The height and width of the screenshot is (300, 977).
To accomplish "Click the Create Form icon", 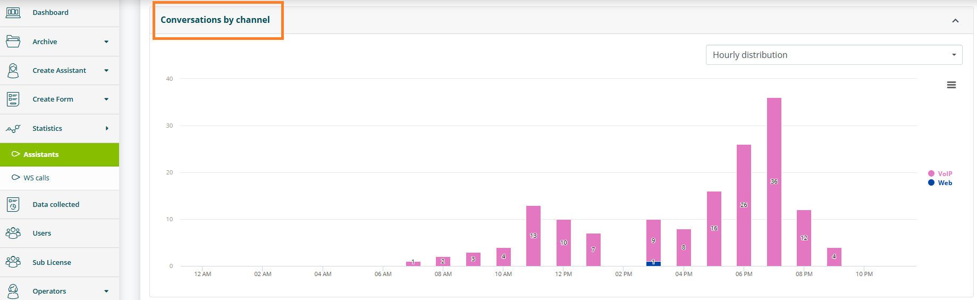I will coord(13,99).
